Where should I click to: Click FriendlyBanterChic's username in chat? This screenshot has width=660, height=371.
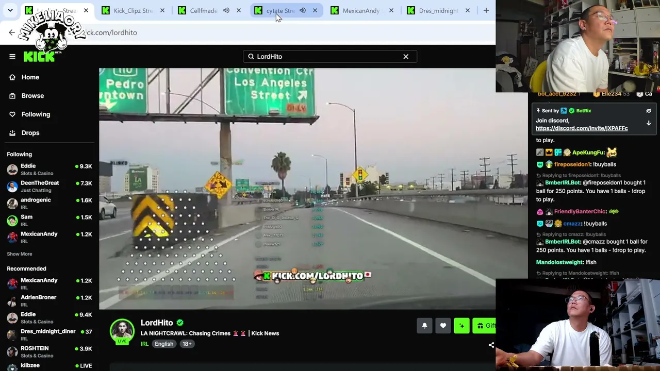click(x=580, y=211)
